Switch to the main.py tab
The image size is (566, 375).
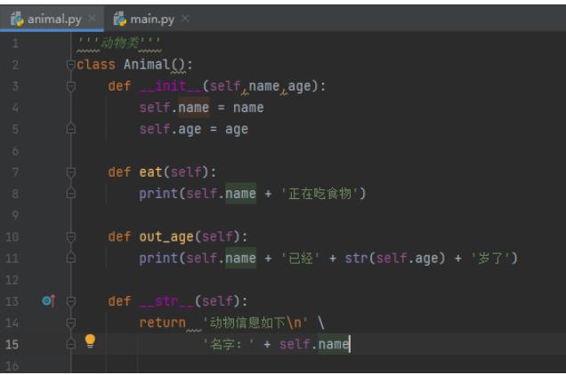[x=151, y=18]
